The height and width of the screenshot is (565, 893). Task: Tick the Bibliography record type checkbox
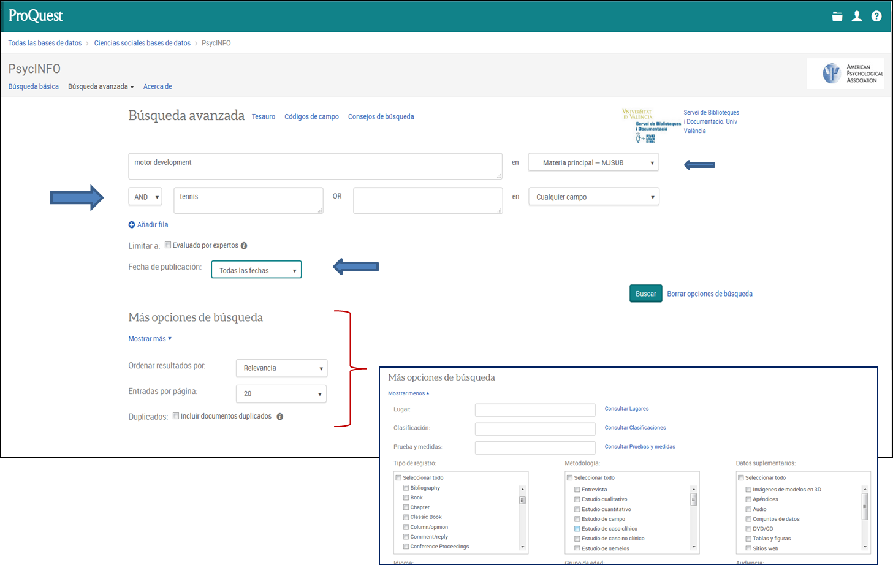pos(406,488)
